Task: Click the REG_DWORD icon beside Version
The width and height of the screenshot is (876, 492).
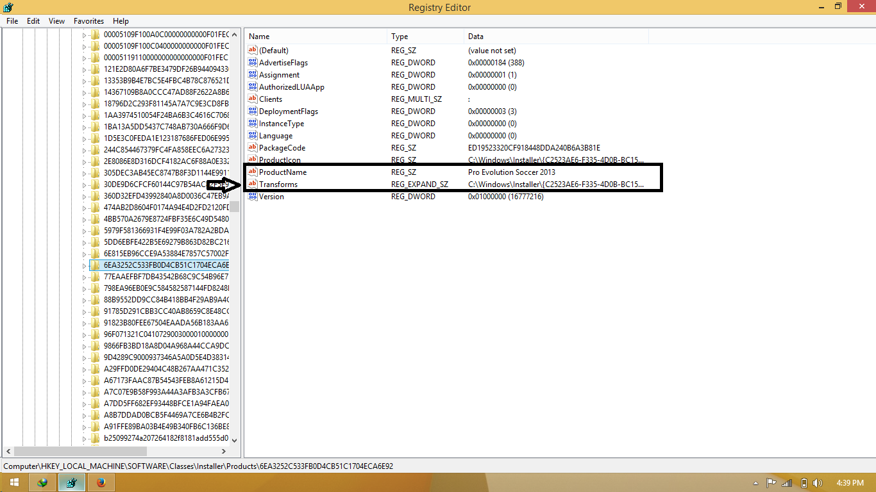Action: click(x=252, y=197)
